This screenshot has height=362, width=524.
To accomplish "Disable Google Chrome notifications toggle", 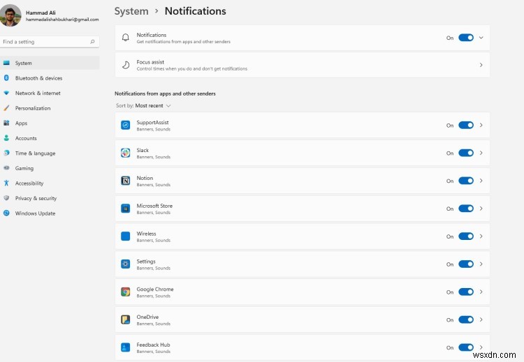I will 466,292.
